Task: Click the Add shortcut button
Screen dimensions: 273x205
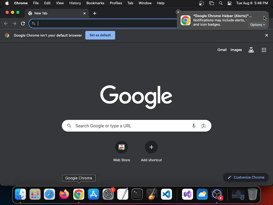Action: click(x=151, y=151)
